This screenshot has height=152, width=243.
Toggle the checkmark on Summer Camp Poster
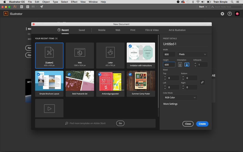(130, 74)
